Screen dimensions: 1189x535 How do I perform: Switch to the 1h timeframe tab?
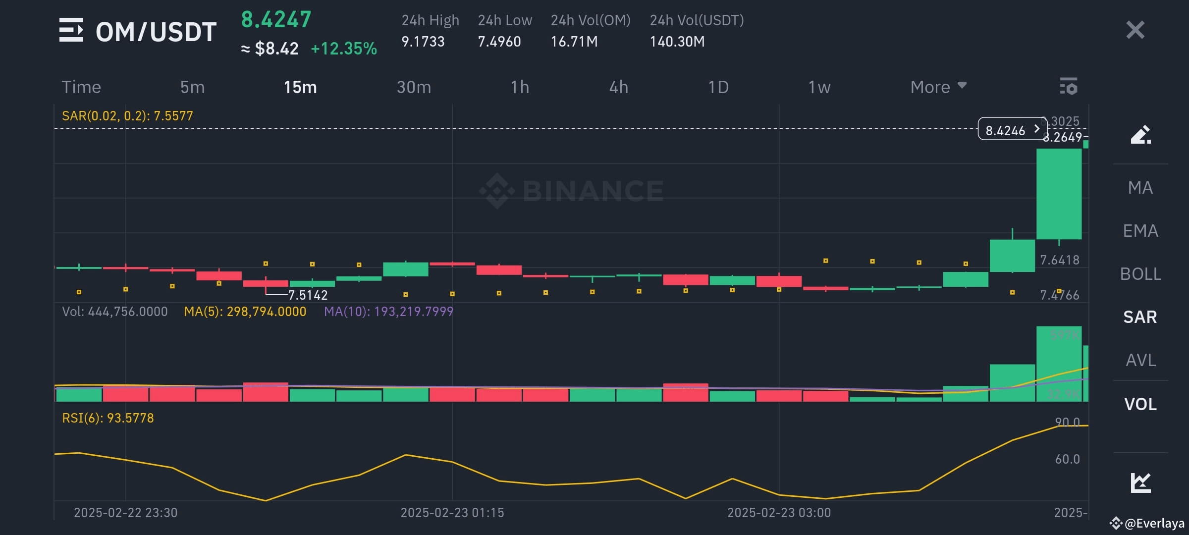tap(520, 87)
